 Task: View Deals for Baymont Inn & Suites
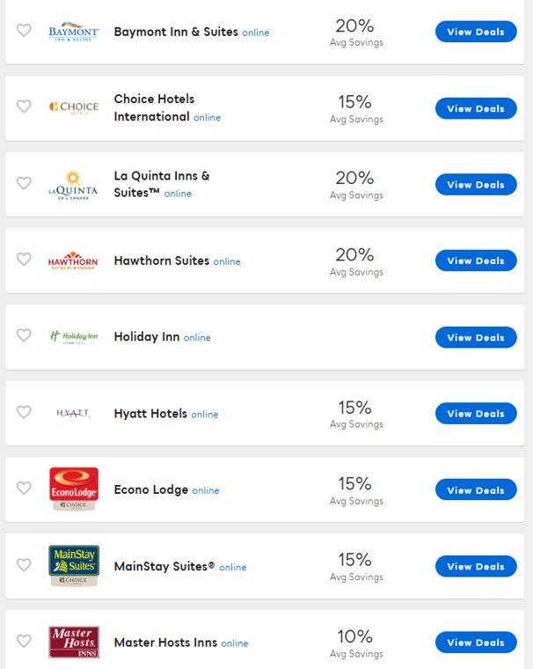pos(476,32)
